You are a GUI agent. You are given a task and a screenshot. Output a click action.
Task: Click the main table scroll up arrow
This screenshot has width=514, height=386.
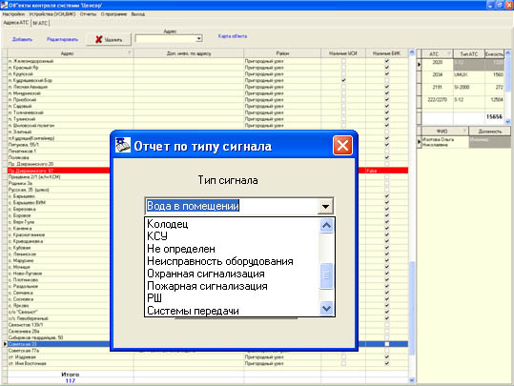412,52
